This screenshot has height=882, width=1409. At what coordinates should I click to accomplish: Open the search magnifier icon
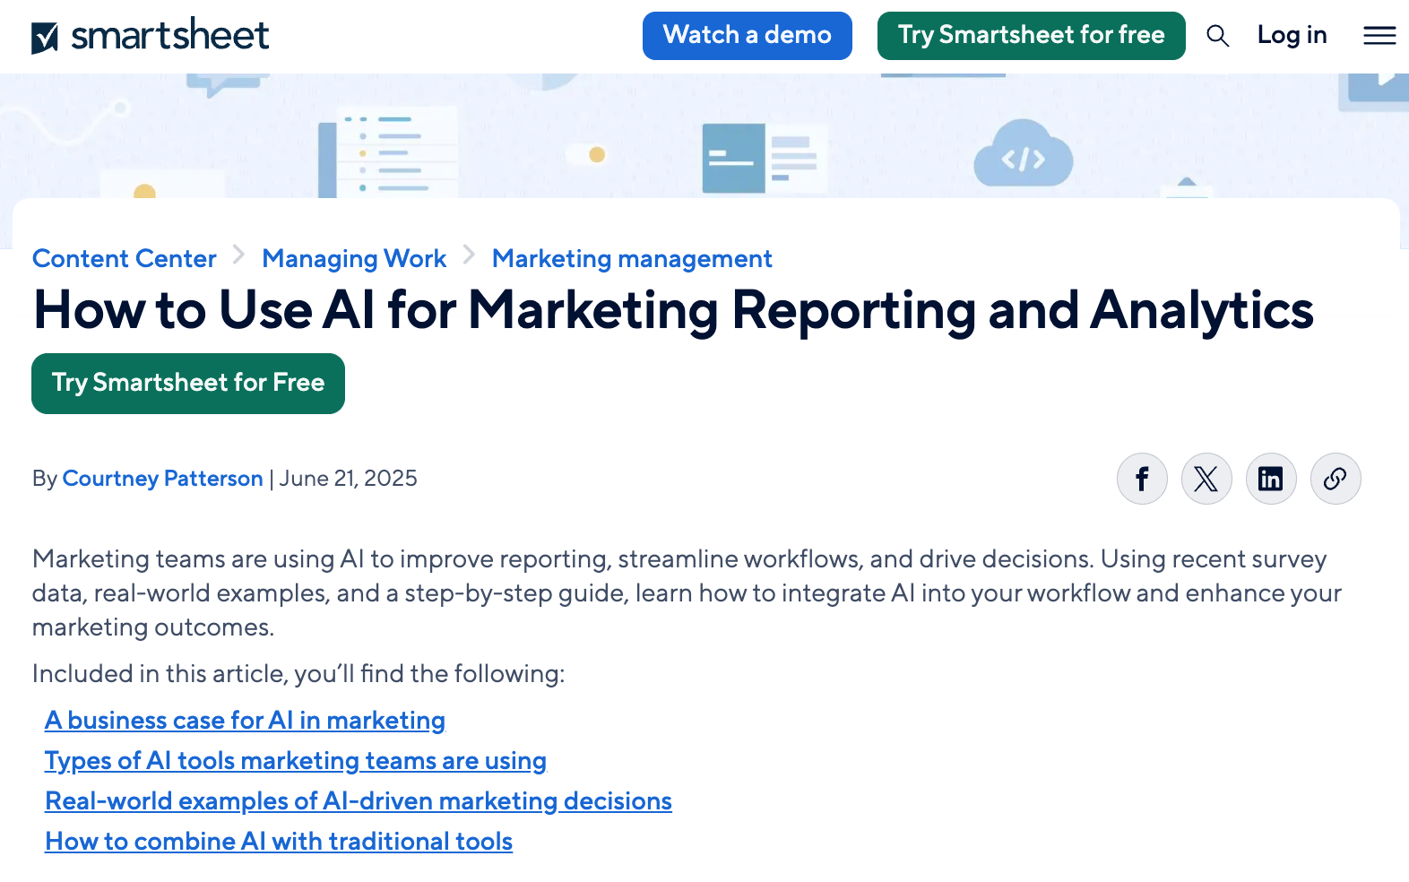pyautogui.click(x=1217, y=36)
